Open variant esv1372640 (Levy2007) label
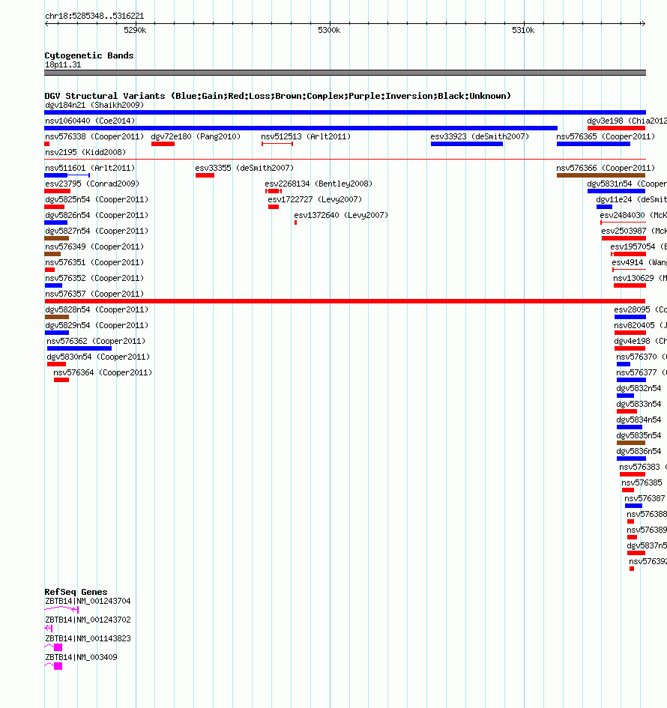Screen dimensions: 667x708 (x=341, y=216)
